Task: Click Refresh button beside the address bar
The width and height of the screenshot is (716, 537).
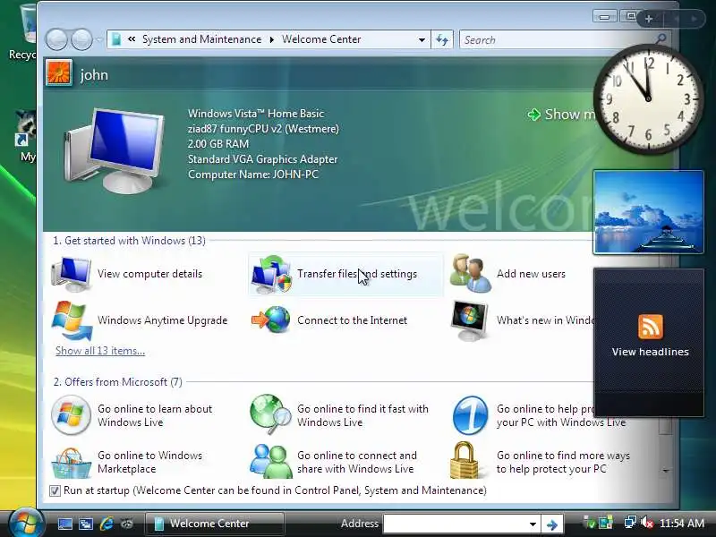Action: 442,39
